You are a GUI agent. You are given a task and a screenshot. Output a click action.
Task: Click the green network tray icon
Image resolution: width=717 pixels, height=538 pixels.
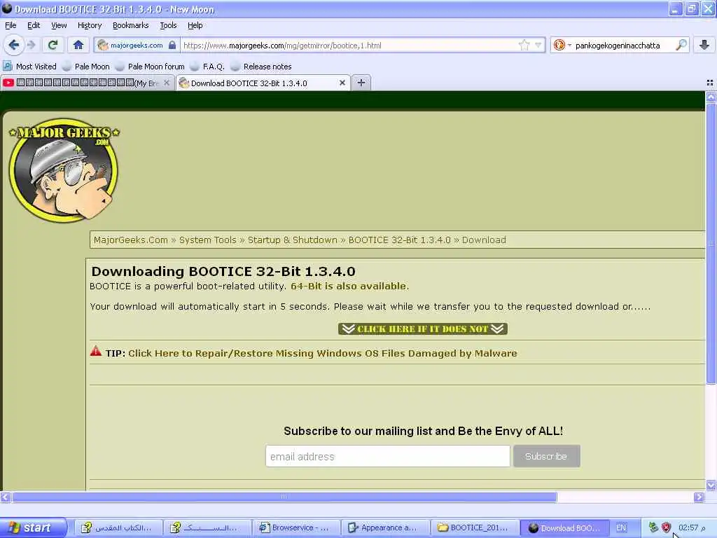(653, 527)
